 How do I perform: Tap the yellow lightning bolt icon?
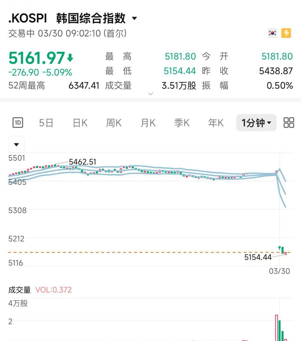tap(286, 33)
